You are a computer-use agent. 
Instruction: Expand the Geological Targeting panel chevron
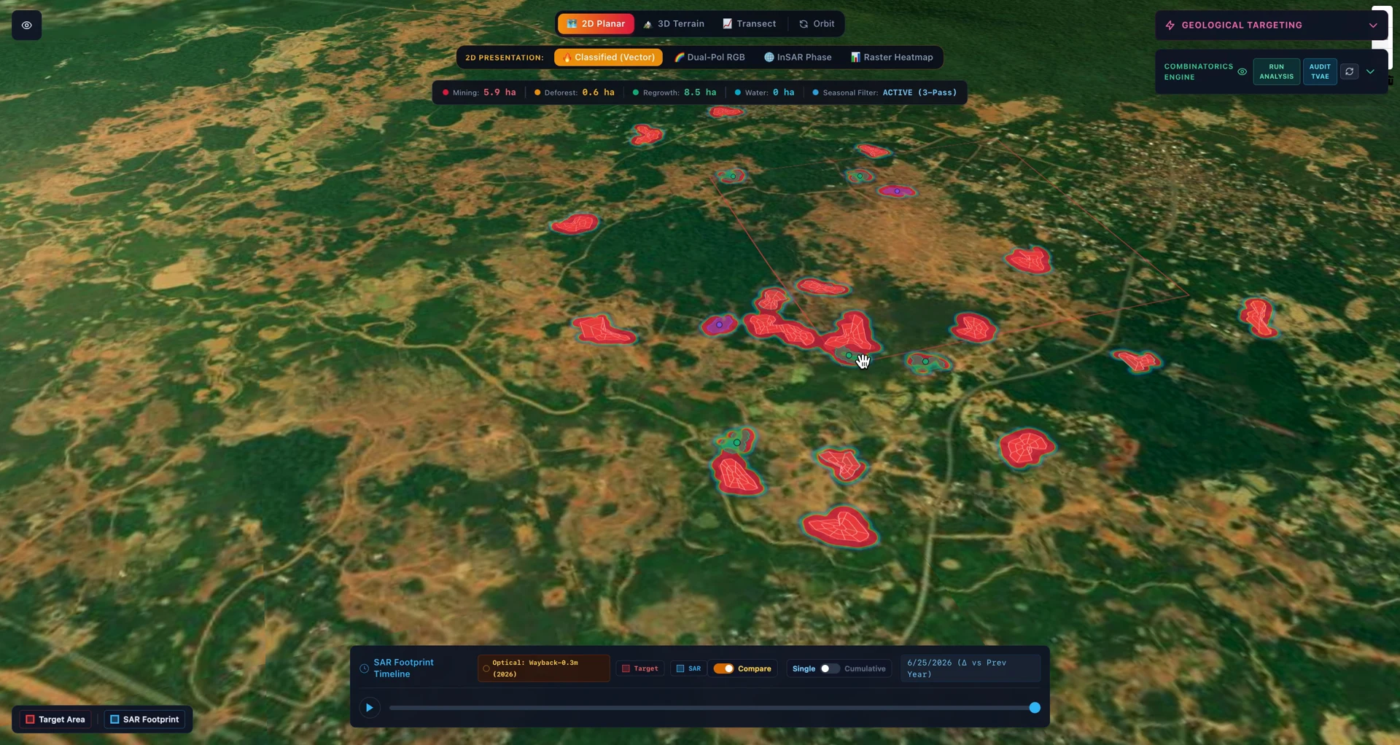1373,26
